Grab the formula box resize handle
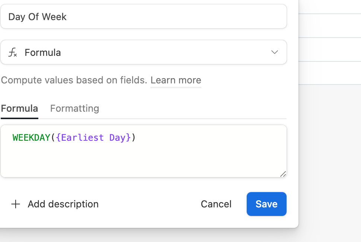The width and height of the screenshot is (361, 242). 283,174
